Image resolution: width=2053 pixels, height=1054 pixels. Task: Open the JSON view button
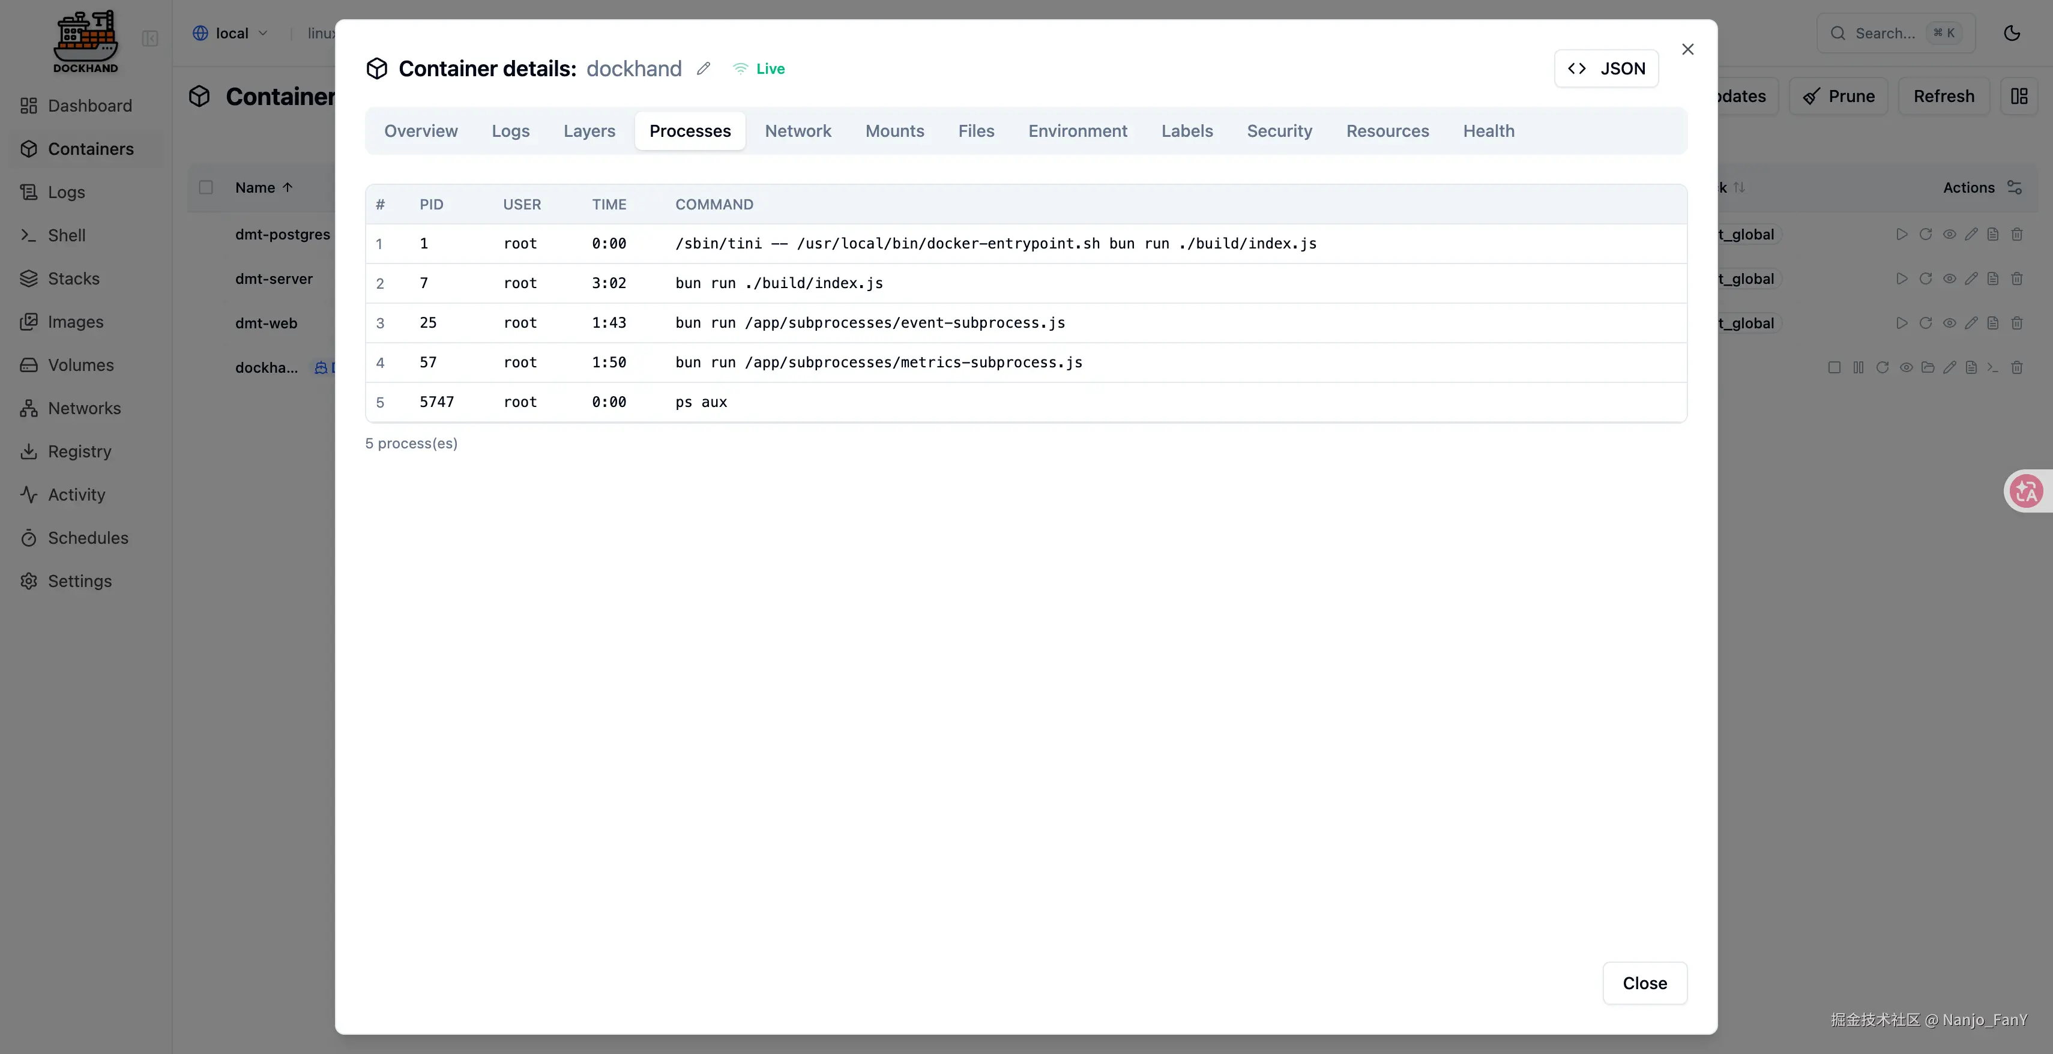click(x=1606, y=68)
